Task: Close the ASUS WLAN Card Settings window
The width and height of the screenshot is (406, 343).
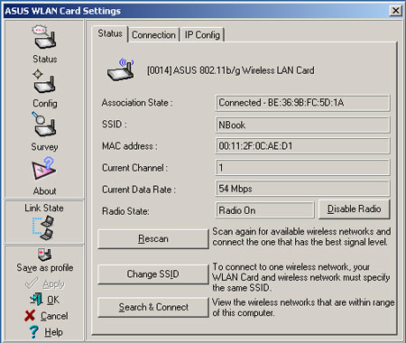Action: (x=396, y=11)
